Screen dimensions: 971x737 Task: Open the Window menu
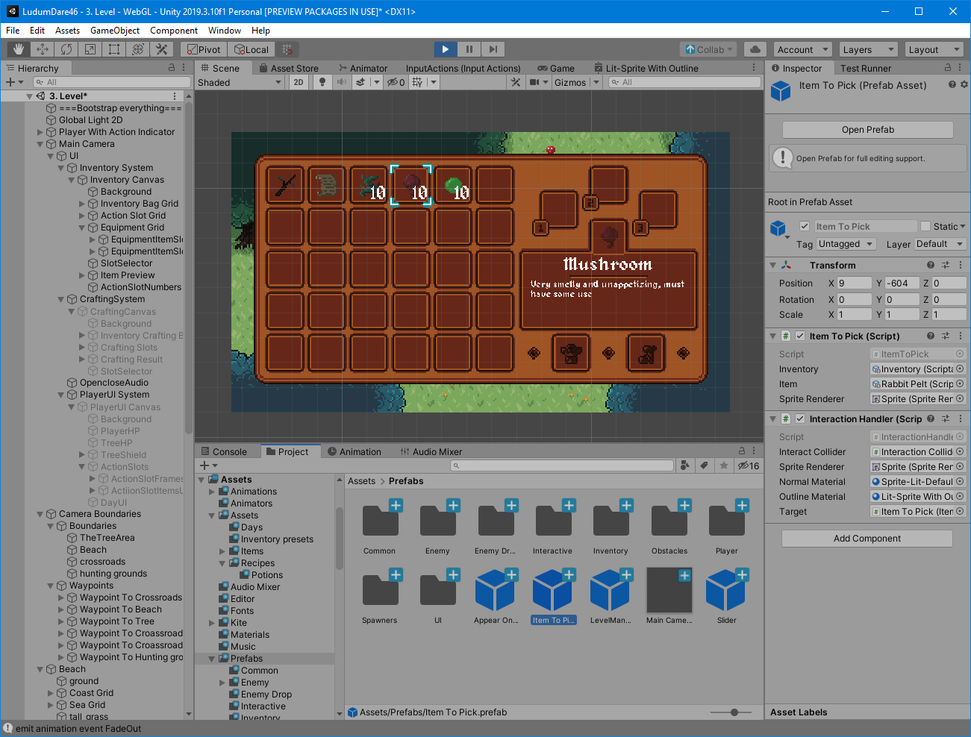tap(225, 31)
